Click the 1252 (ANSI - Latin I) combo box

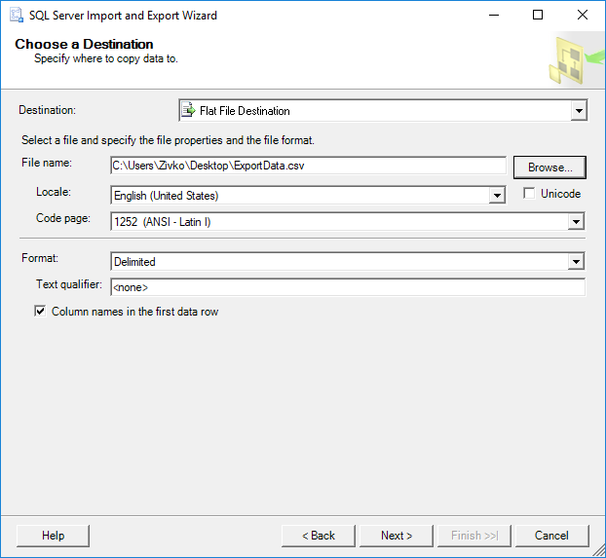coord(348,221)
